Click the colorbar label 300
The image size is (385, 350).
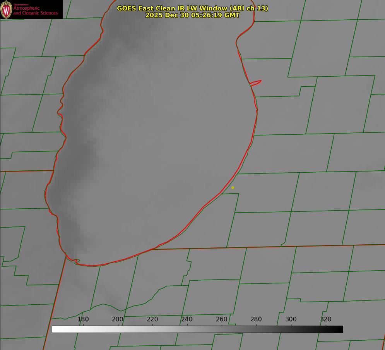coord(291,319)
